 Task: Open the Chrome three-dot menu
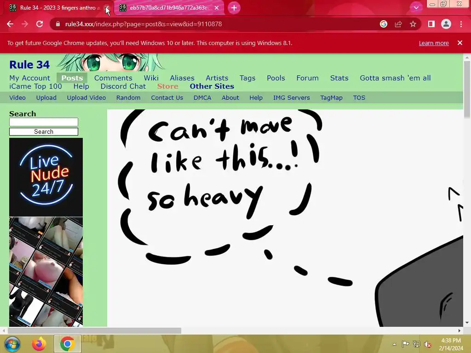tap(461, 24)
